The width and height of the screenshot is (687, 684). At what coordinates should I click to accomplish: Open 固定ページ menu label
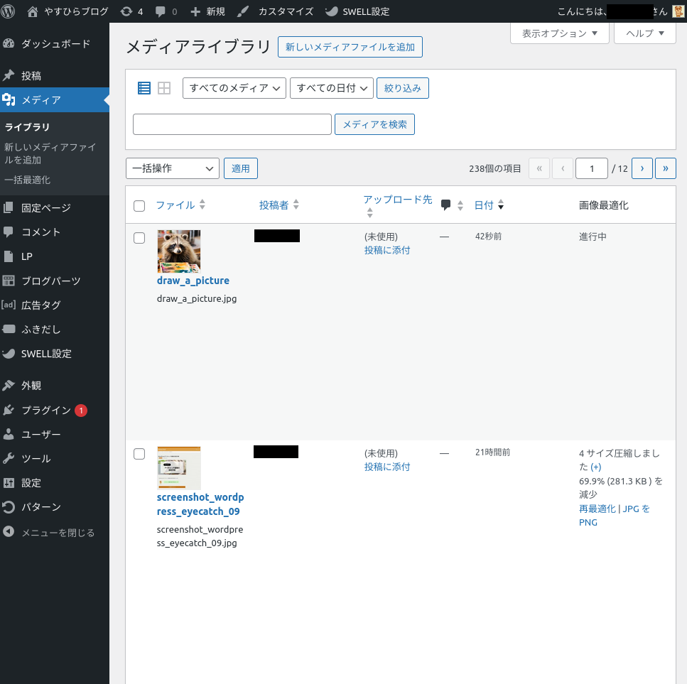click(46, 208)
